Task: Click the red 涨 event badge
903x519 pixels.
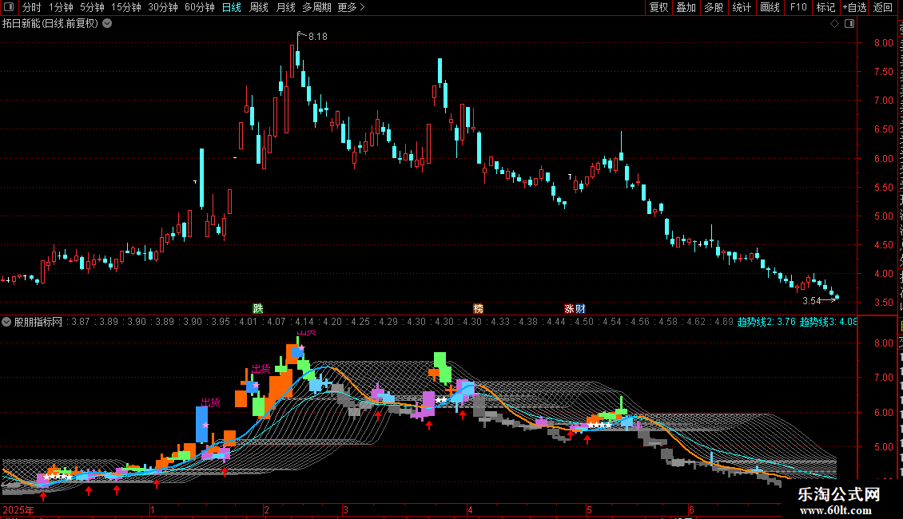Action: click(x=569, y=308)
